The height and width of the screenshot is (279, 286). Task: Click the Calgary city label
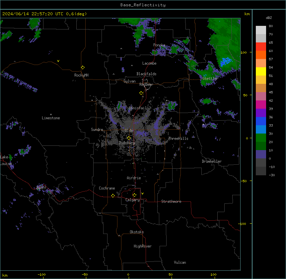click(x=132, y=200)
